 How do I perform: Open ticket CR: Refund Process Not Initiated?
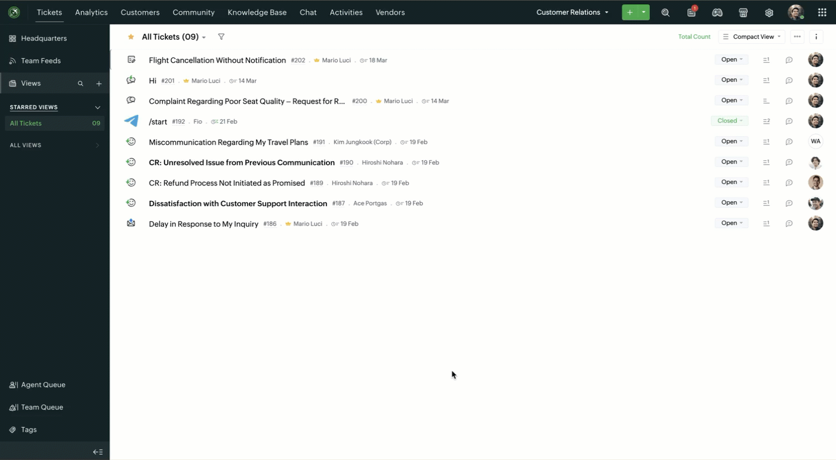[227, 183]
